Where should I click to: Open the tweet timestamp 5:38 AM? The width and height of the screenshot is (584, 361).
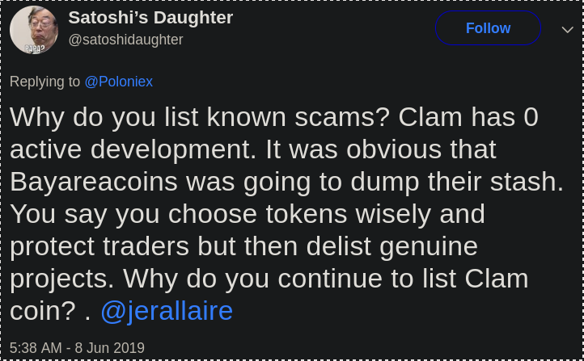(x=36, y=348)
